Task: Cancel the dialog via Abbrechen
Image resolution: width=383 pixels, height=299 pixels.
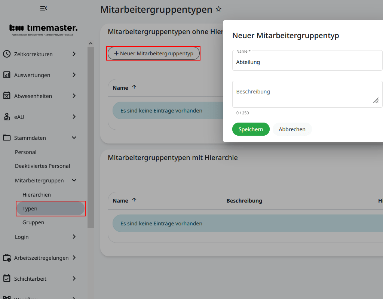Action: pyautogui.click(x=292, y=129)
